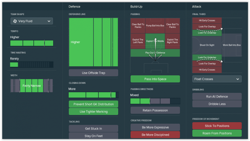Enable Roam From Positions
Image resolution: width=250 pixels, height=141 pixels.
[x=217, y=133]
